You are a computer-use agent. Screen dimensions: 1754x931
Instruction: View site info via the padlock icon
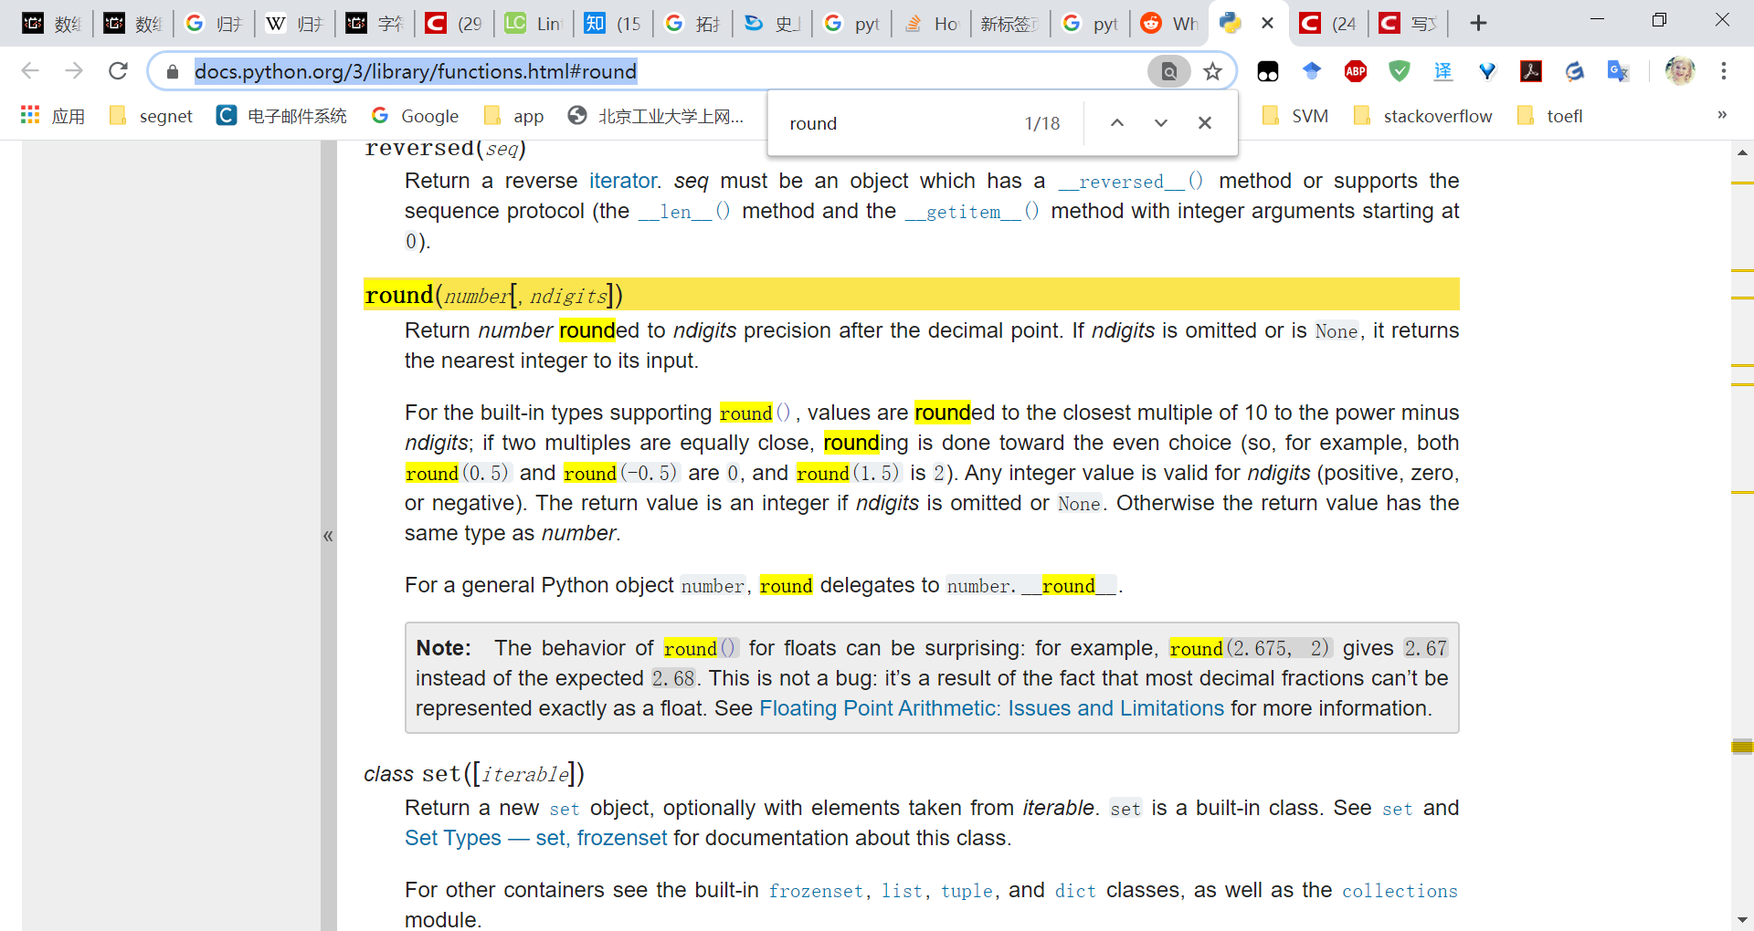tap(171, 70)
